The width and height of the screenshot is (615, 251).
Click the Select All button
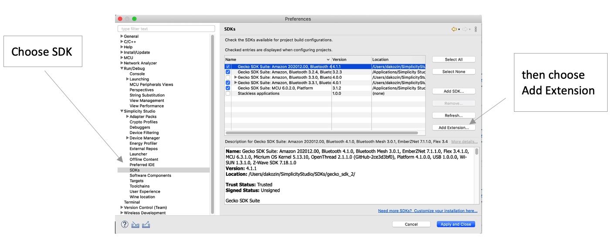[x=453, y=60]
